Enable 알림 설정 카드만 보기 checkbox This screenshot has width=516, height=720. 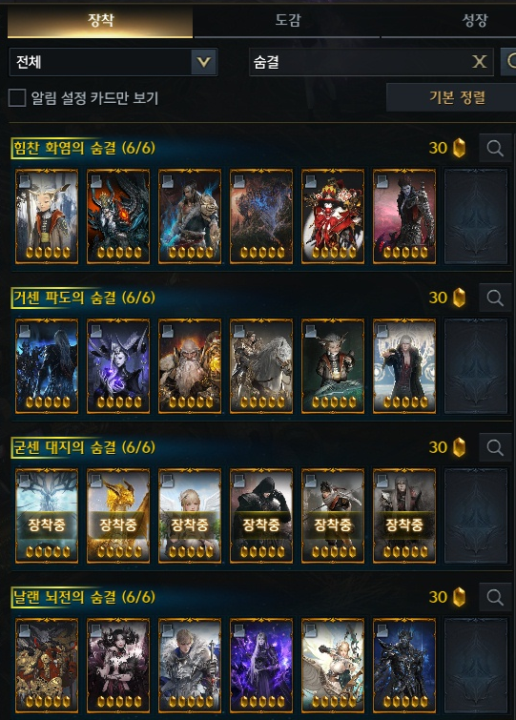coord(17,97)
